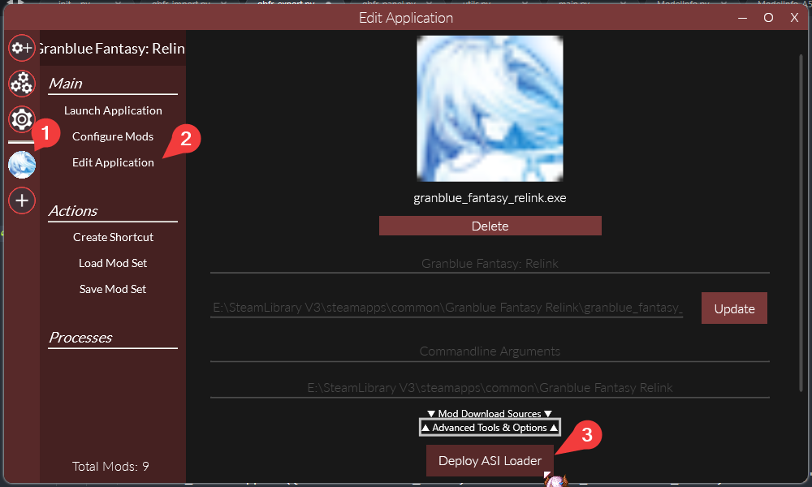Click the Update button next to the path
This screenshot has height=487, width=812.
coord(734,308)
